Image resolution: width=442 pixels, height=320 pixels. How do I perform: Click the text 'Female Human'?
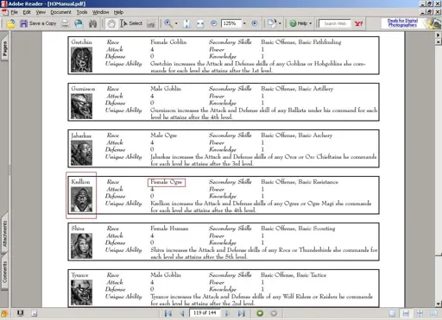169,229
